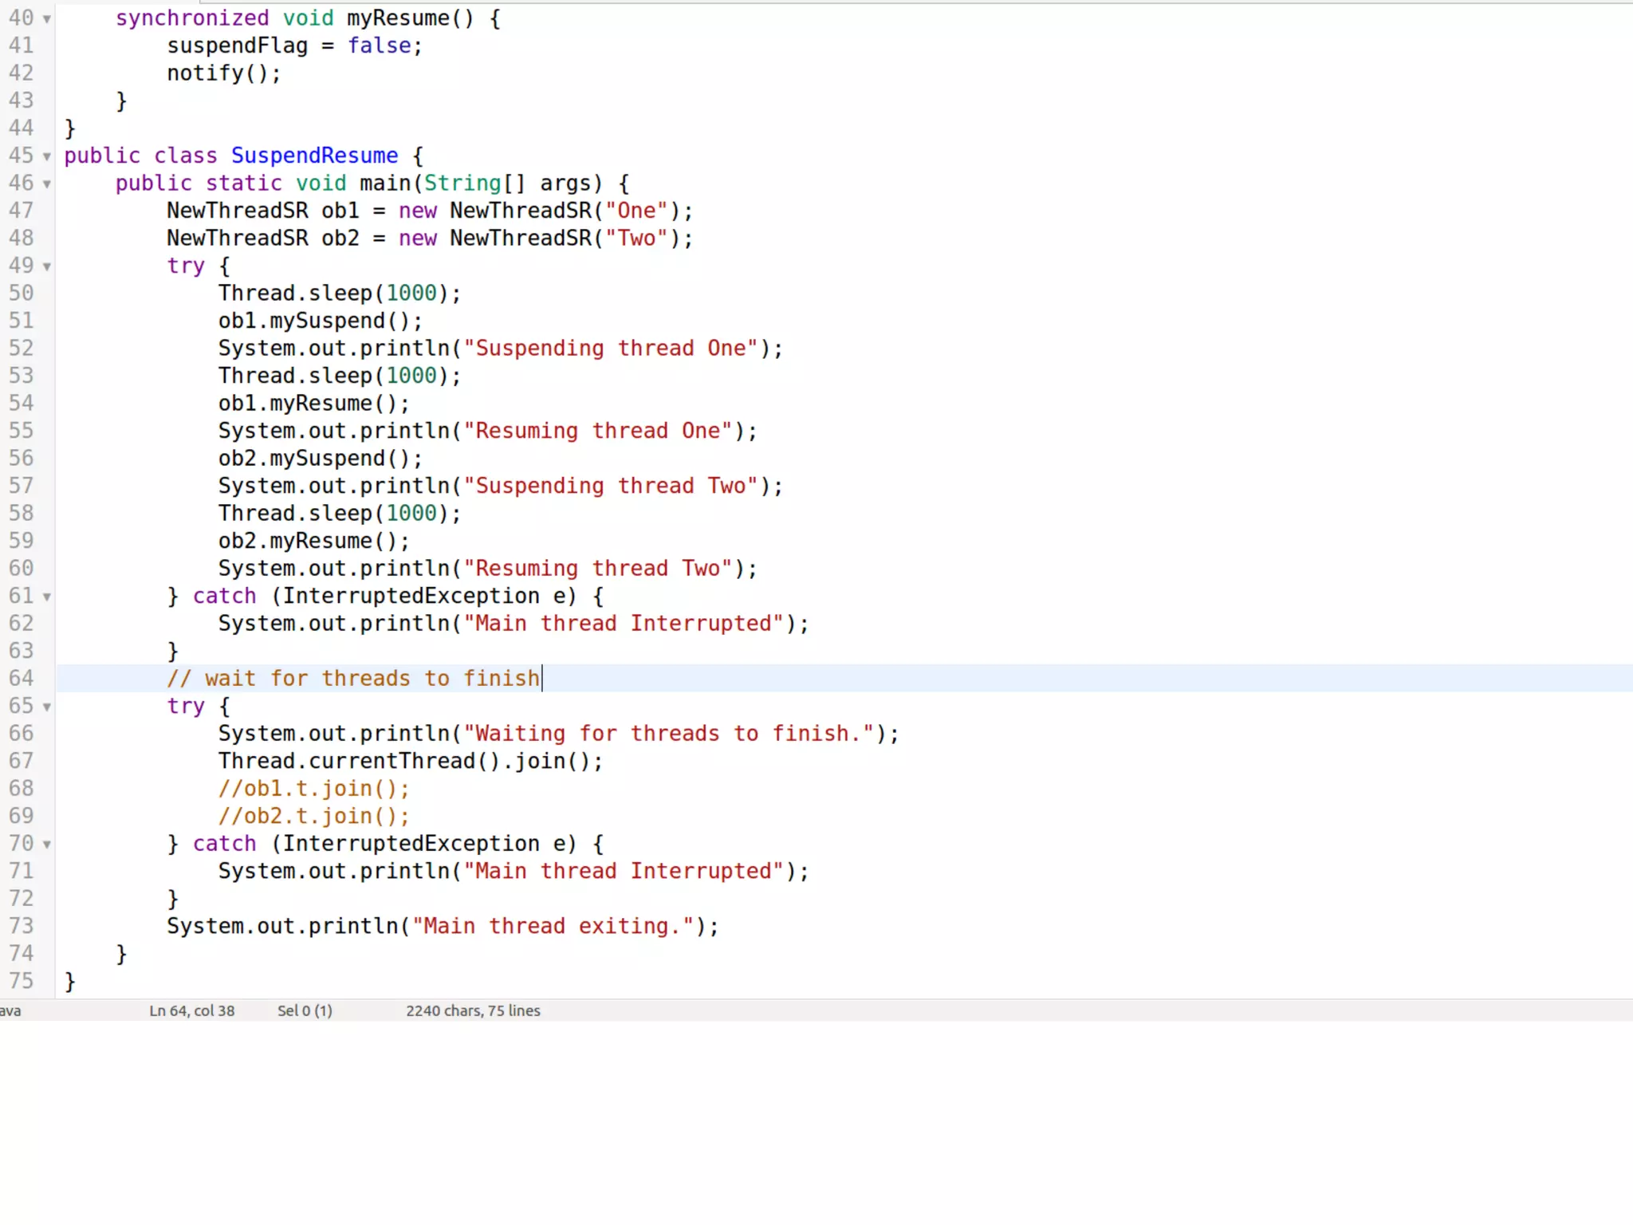Collapse the fold arrow at line 40

pos(47,19)
